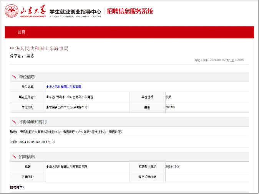
Task: Click the page title 中华人民共和国山东海事局
Action: tap(39, 48)
